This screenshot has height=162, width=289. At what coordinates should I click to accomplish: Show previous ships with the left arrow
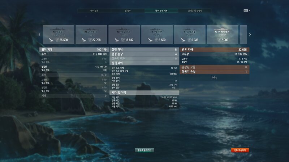[x=39, y=35]
